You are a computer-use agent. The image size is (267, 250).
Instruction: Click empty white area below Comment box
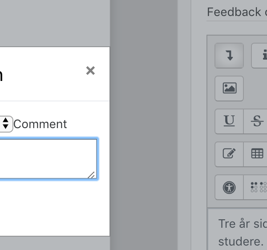(54, 208)
